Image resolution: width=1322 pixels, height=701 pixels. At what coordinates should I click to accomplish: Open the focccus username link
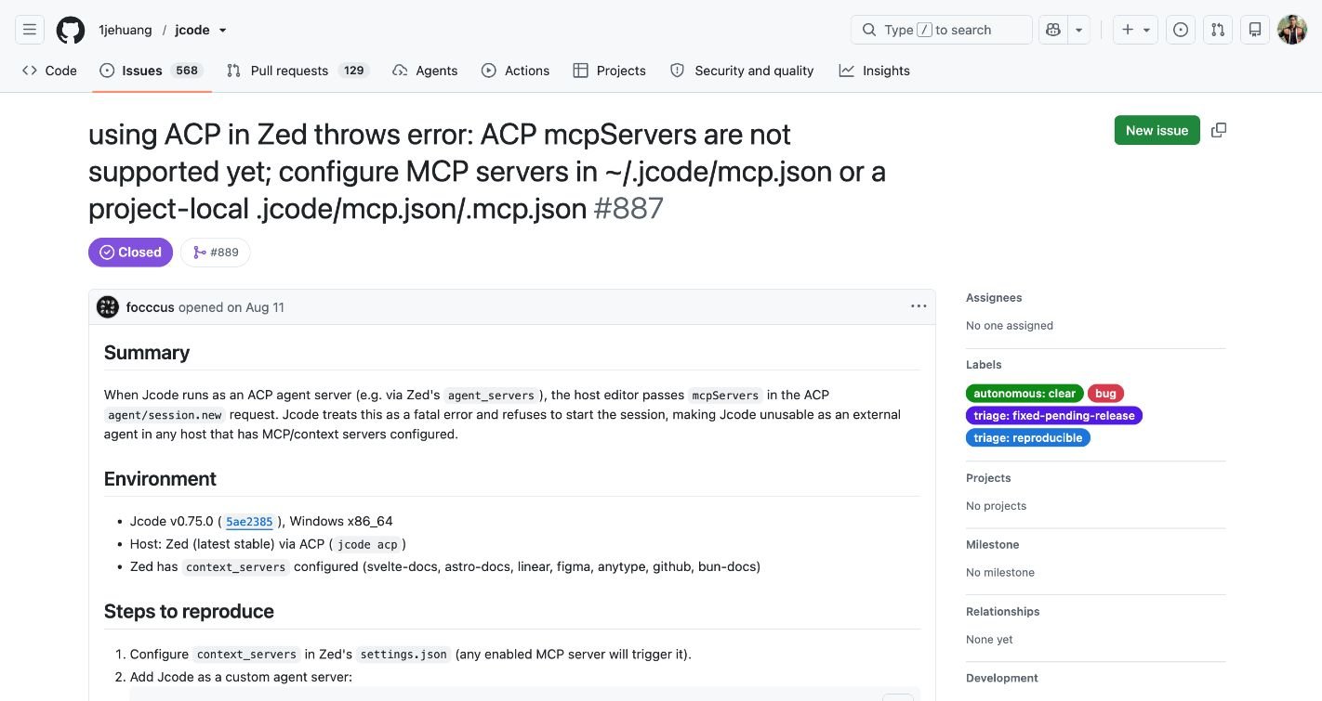pyautogui.click(x=150, y=307)
